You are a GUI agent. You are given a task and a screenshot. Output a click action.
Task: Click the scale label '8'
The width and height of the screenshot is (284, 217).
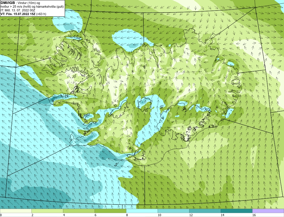point(127,215)
